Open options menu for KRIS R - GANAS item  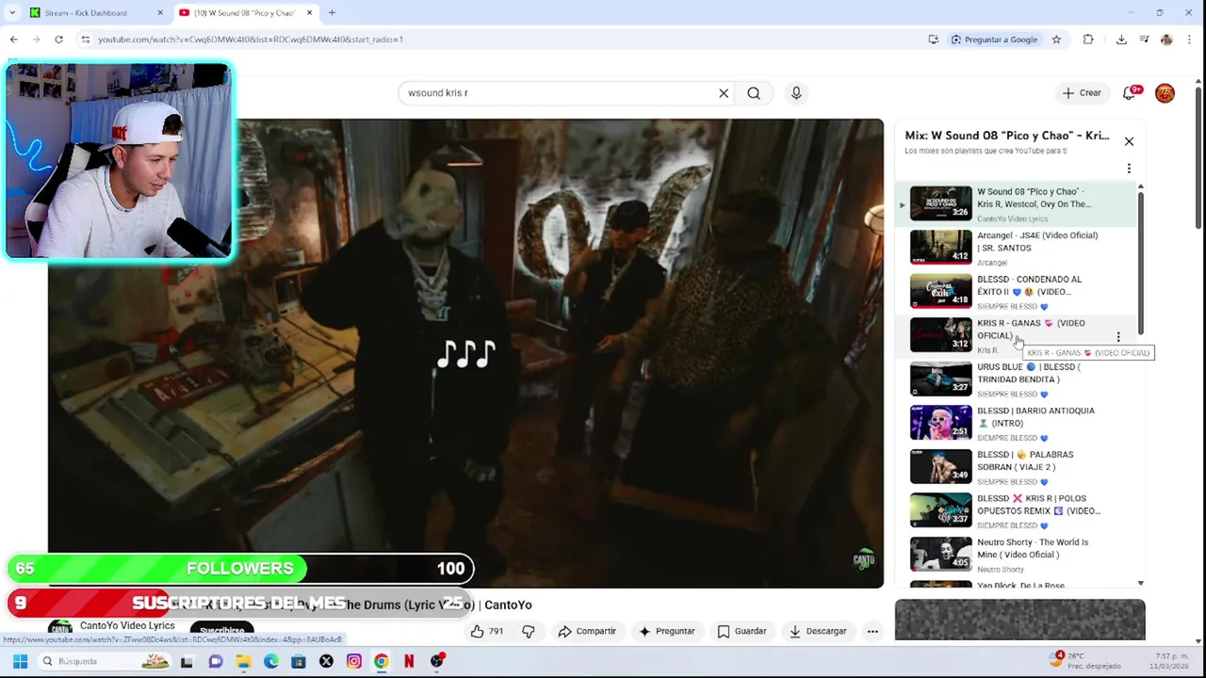tap(1118, 336)
